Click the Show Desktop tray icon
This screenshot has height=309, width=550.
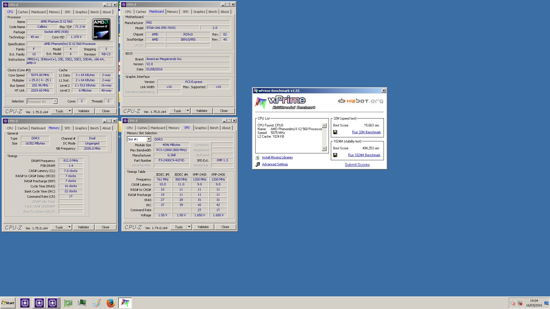(x=547, y=303)
